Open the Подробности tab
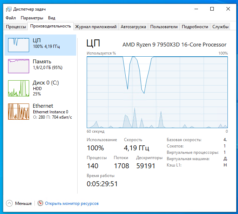The height and width of the screenshot is (214, 238). 195,27
